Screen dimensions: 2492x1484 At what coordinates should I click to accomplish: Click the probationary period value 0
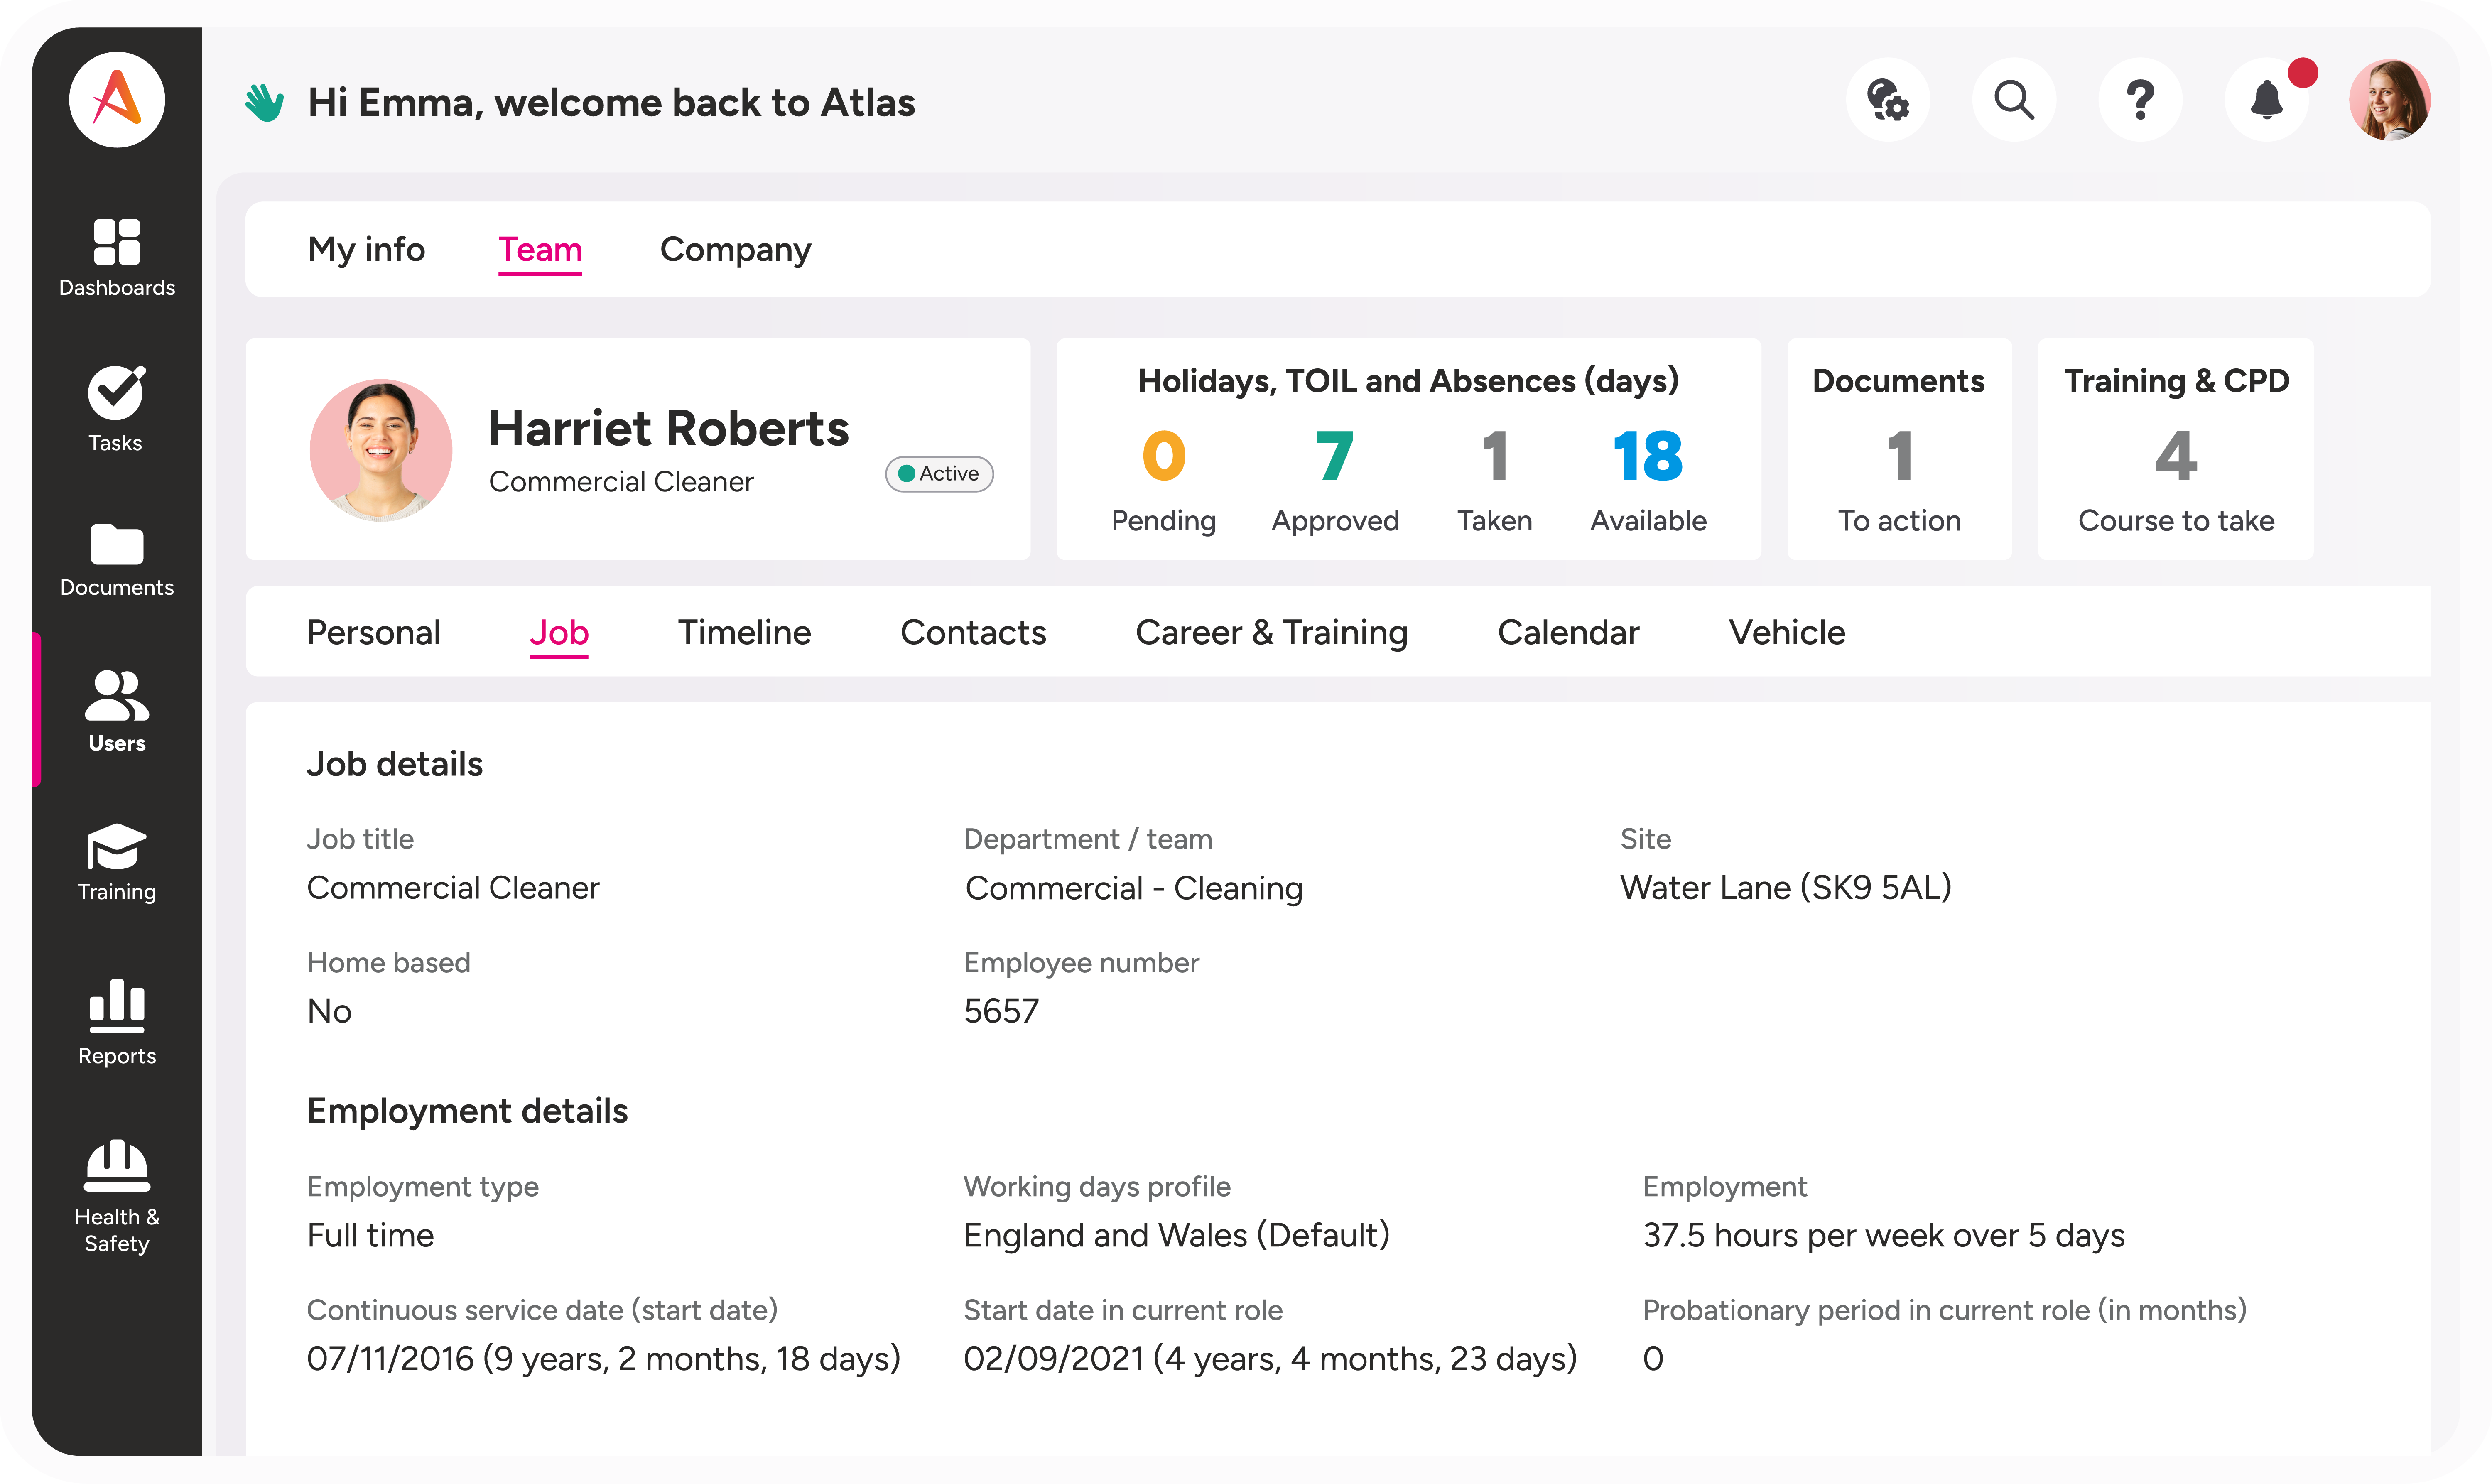click(1653, 1358)
